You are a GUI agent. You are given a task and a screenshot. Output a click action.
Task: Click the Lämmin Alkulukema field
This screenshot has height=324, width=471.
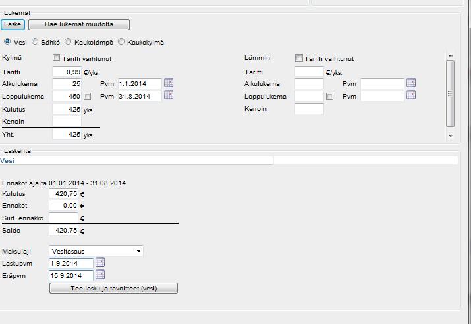[x=309, y=84]
